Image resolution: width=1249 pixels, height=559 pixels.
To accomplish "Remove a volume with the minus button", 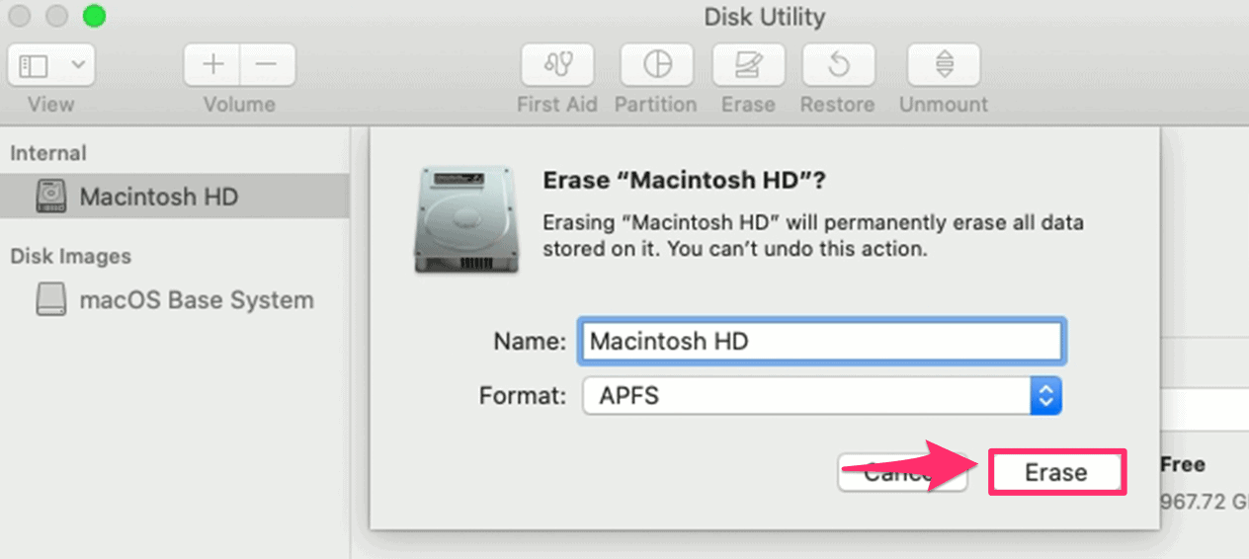I will click(268, 66).
